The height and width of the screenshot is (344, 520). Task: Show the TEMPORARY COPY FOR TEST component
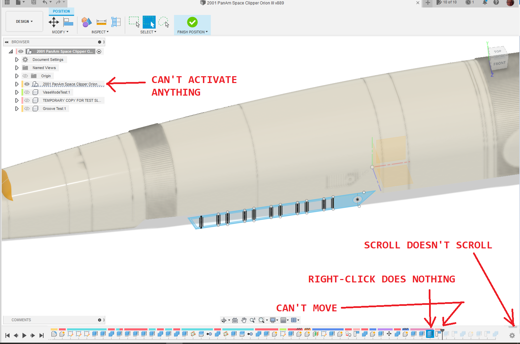click(x=27, y=100)
